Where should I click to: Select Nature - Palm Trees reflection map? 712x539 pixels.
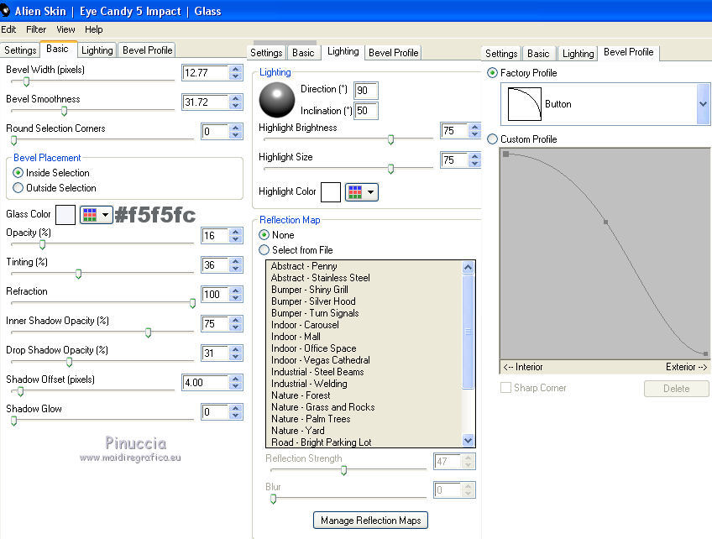(x=311, y=419)
